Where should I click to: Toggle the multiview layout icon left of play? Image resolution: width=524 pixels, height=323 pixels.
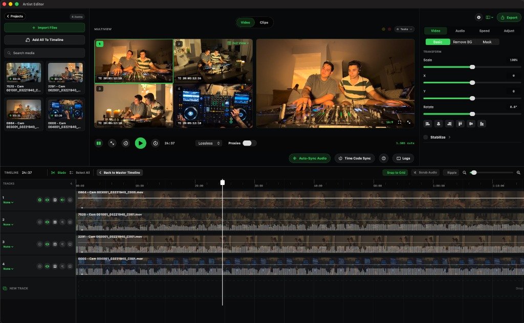coord(99,143)
